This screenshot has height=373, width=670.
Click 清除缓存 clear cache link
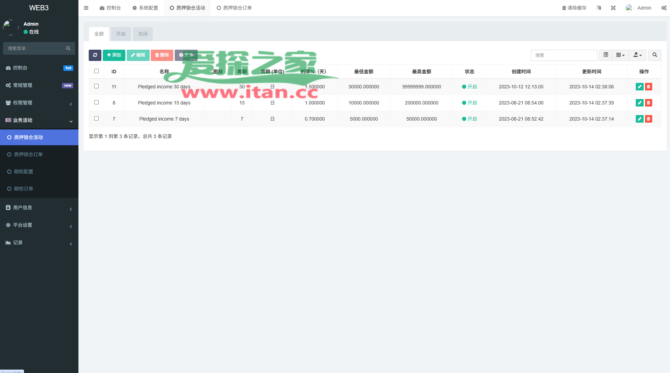pos(574,8)
